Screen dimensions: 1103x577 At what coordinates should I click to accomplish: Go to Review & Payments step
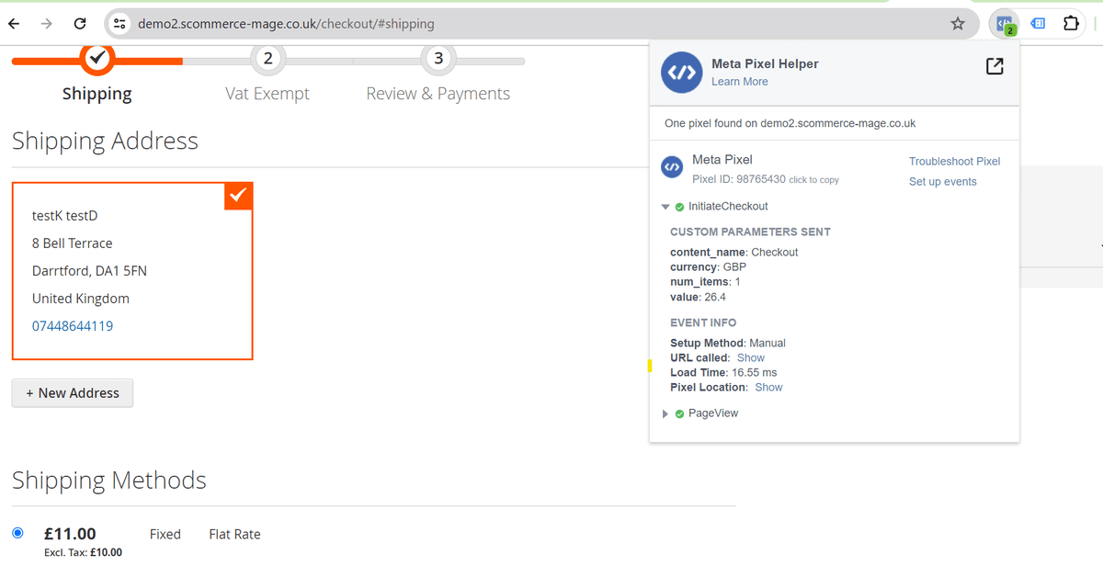(438, 60)
